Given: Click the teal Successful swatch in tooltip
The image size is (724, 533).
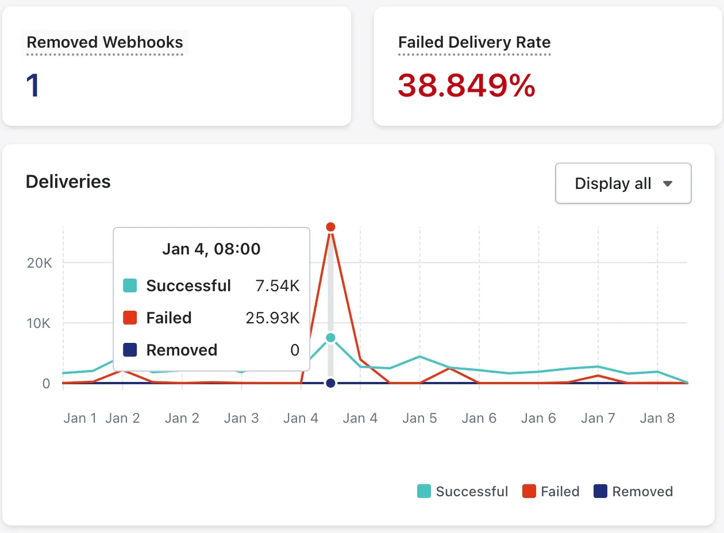Looking at the screenshot, I should 130,286.
